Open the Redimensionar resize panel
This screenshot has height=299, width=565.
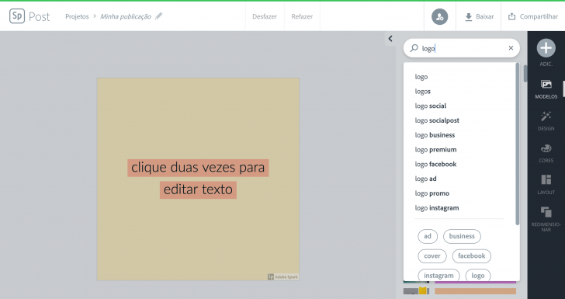click(x=546, y=219)
